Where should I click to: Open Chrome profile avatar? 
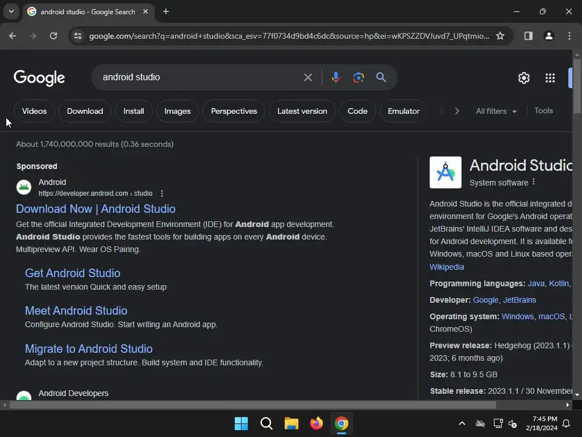[548, 36]
